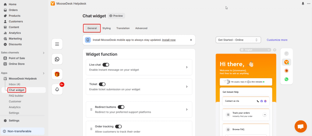
Task: Expand the Live chat settings chevron
Action: [x=187, y=67]
